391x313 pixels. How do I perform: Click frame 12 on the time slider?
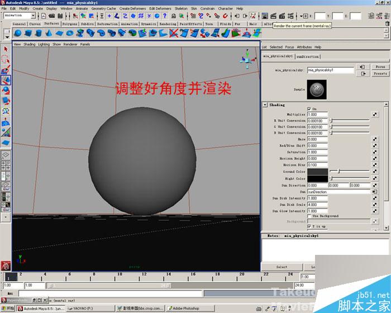144,277
